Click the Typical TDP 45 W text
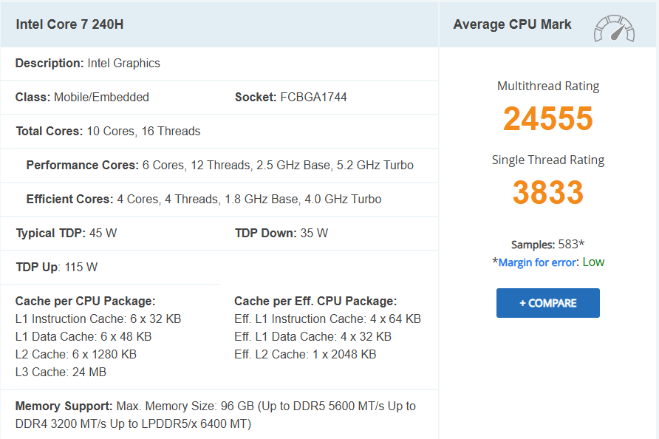 tap(66, 234)
